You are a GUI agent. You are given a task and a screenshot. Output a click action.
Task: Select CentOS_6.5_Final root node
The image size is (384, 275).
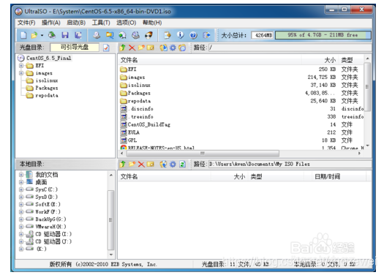[48, 59]
